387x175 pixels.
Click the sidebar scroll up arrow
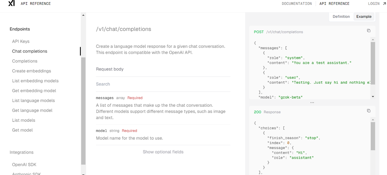coord(83,15)
